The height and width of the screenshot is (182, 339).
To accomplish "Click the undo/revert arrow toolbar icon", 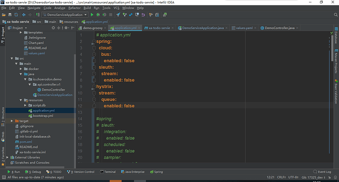I will pyautogui.click(x=143, y=15).
